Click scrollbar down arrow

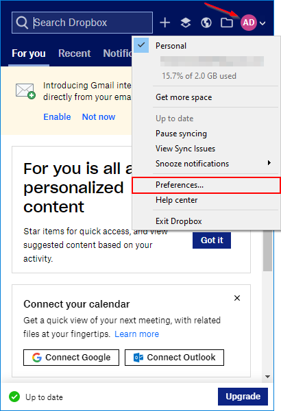(267, 377)
